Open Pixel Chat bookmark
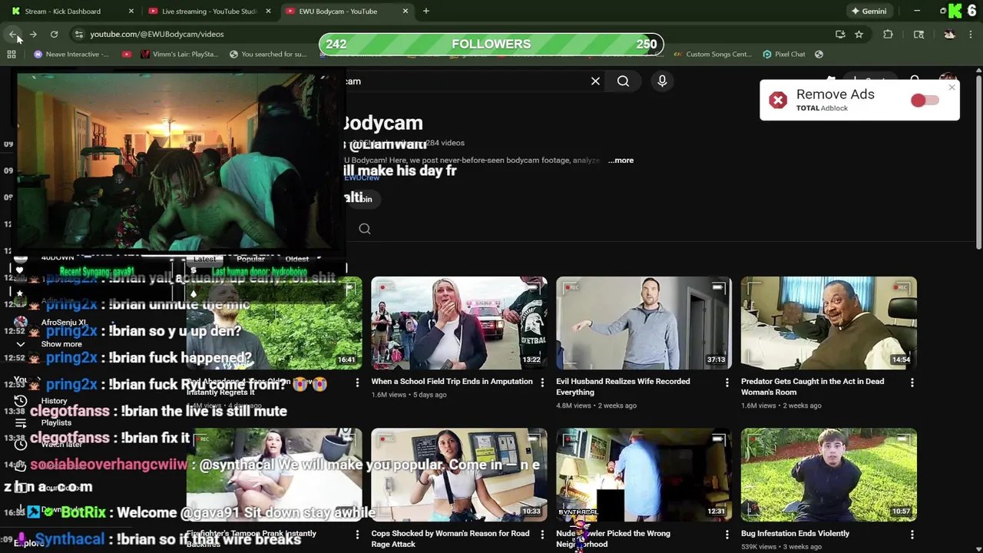The image size is (983, 553). coord(784,54)
